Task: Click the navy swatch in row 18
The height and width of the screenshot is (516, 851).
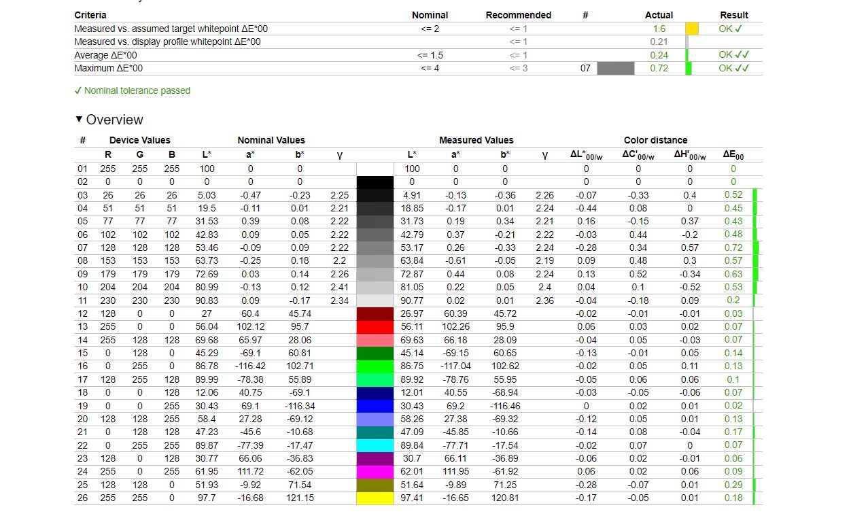Action: pos(375,393)
